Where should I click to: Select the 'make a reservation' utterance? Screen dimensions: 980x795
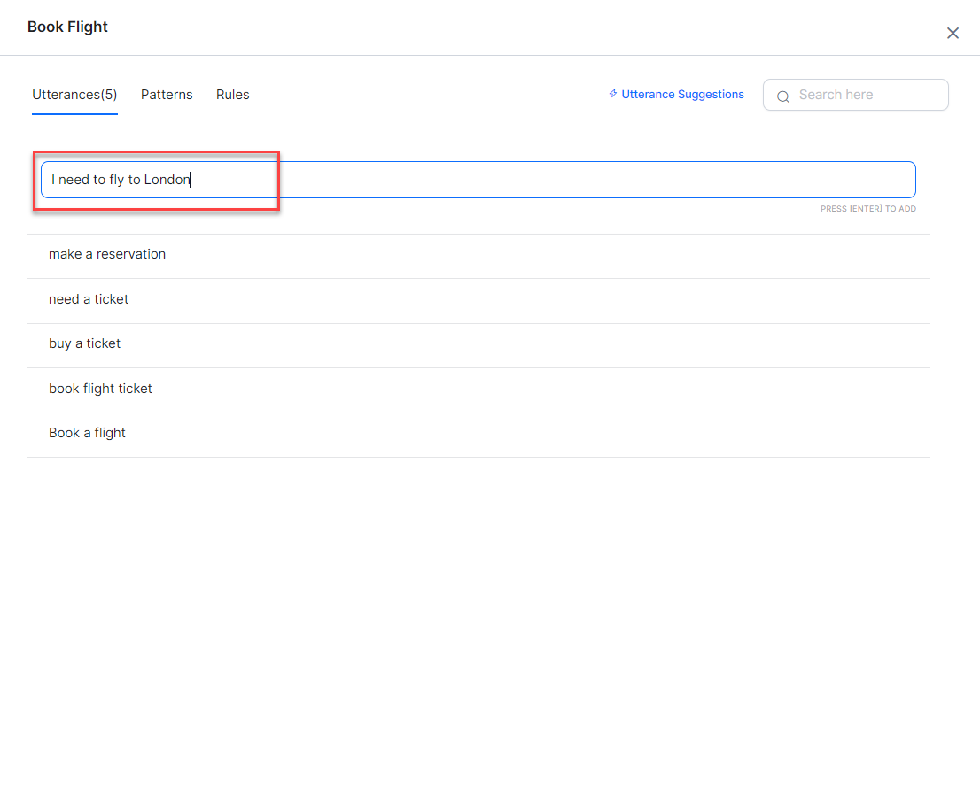tap(107, 254)
